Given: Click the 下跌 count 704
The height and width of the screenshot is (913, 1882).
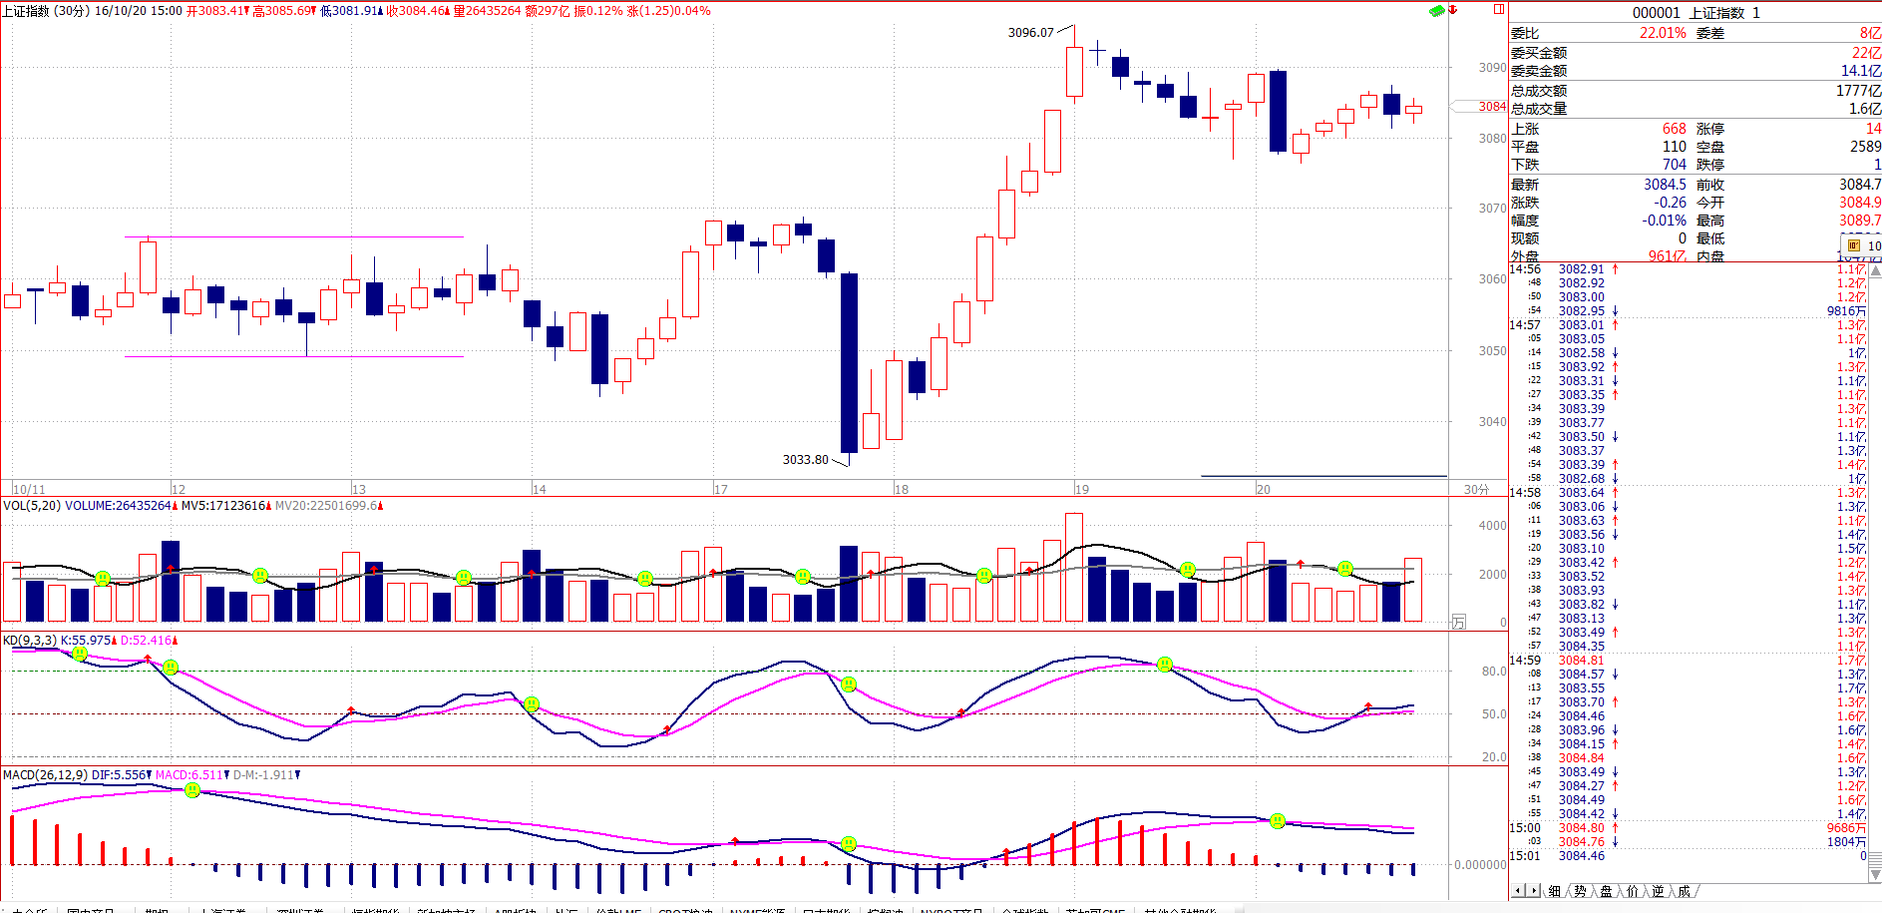Looking at the screenshot, I should tap(1674, 165).
